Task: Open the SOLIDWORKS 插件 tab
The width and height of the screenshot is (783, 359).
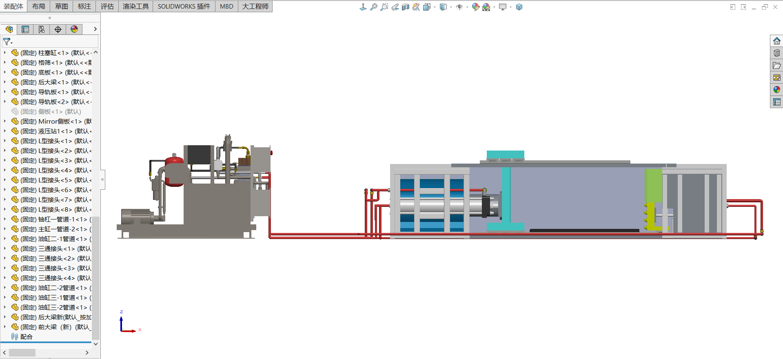Action: [184, 6]
